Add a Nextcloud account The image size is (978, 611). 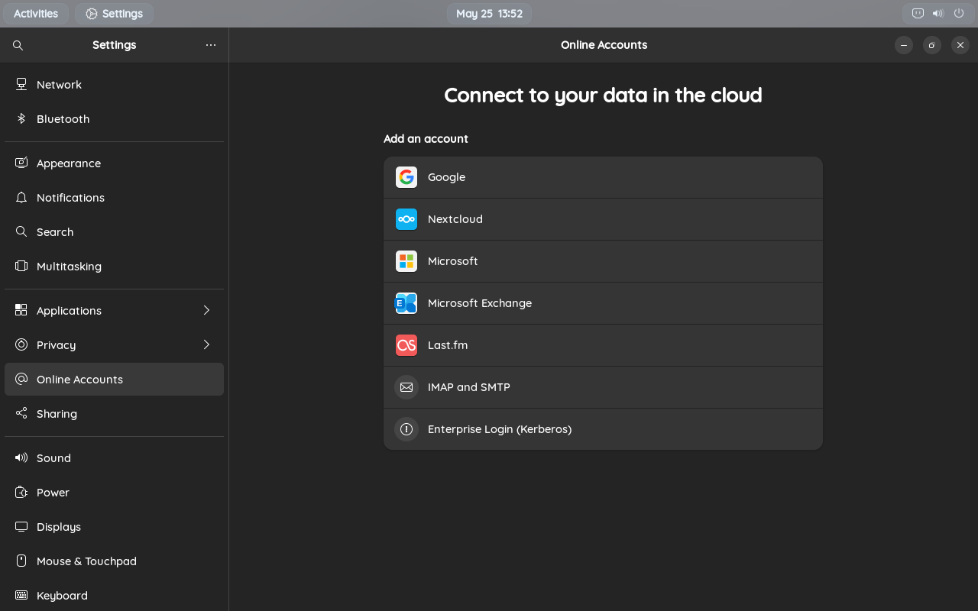click(x=603, y=219)
